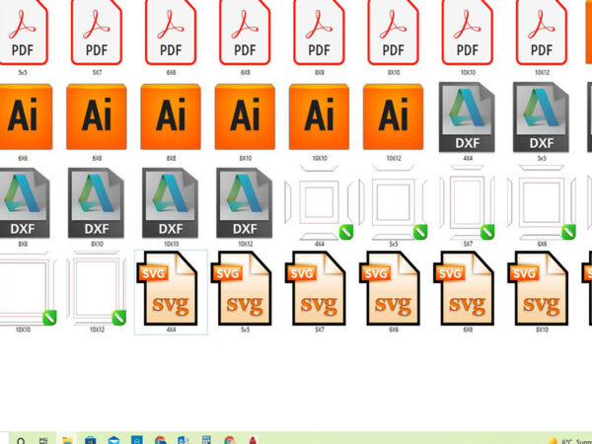This screenshot has height=444, width=592.
Task: Select the 4x4 frame preview thumbnail
Action: tap(319, 201)
